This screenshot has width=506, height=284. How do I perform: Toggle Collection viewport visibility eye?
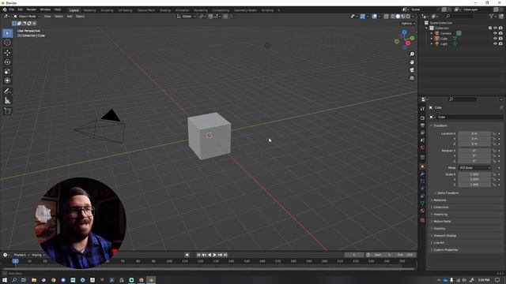495,28
